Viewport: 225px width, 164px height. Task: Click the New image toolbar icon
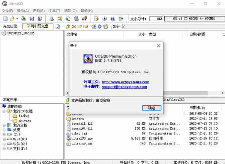pos(6,19)
